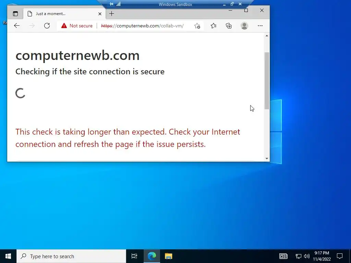Minimize the Windows Sandbox connection bar
The image size is (351, 263).
224,4
